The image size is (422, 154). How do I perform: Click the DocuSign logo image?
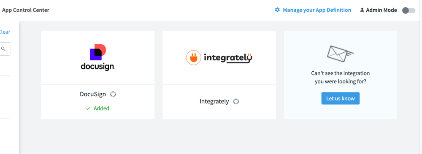click(98, 57)
